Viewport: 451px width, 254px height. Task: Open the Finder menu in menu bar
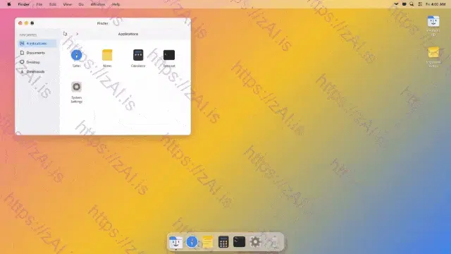coord(23,4)
